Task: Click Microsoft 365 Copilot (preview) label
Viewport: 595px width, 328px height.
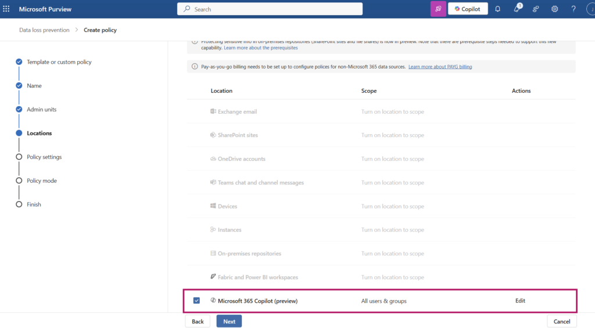Action: tap(257, 301)
